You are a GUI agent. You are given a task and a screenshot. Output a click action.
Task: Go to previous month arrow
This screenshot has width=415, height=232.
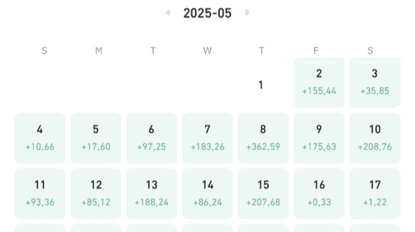click(x=168, y=12)
